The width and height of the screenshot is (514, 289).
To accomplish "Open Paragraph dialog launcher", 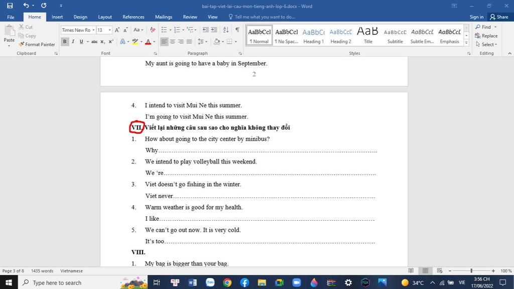I will (x=240, y=53).
